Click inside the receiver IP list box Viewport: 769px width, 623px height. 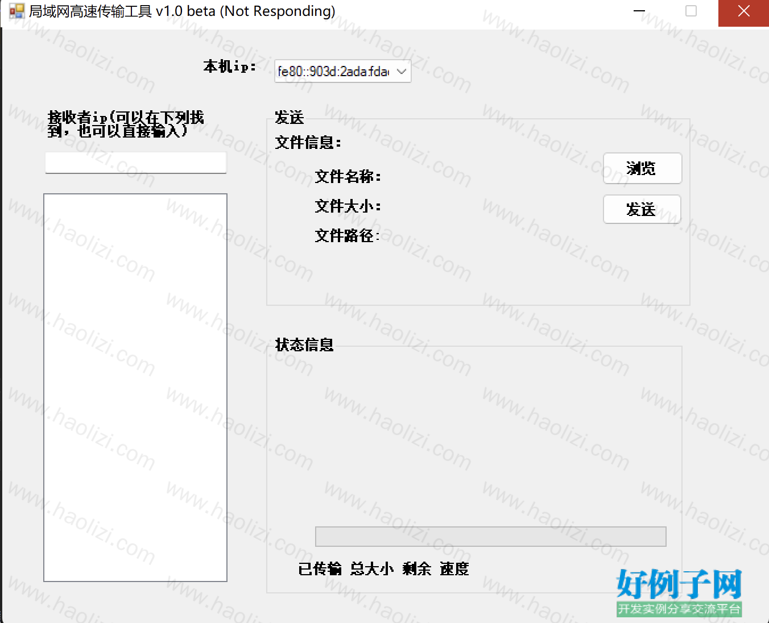pyautogui.click(x=135, y=387)
